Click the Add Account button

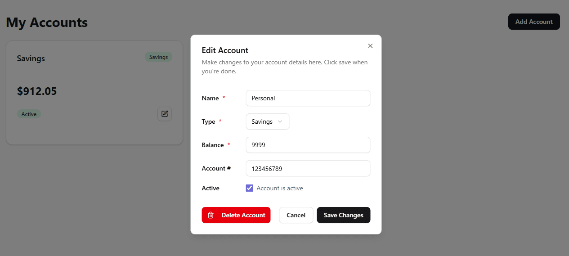534,22
